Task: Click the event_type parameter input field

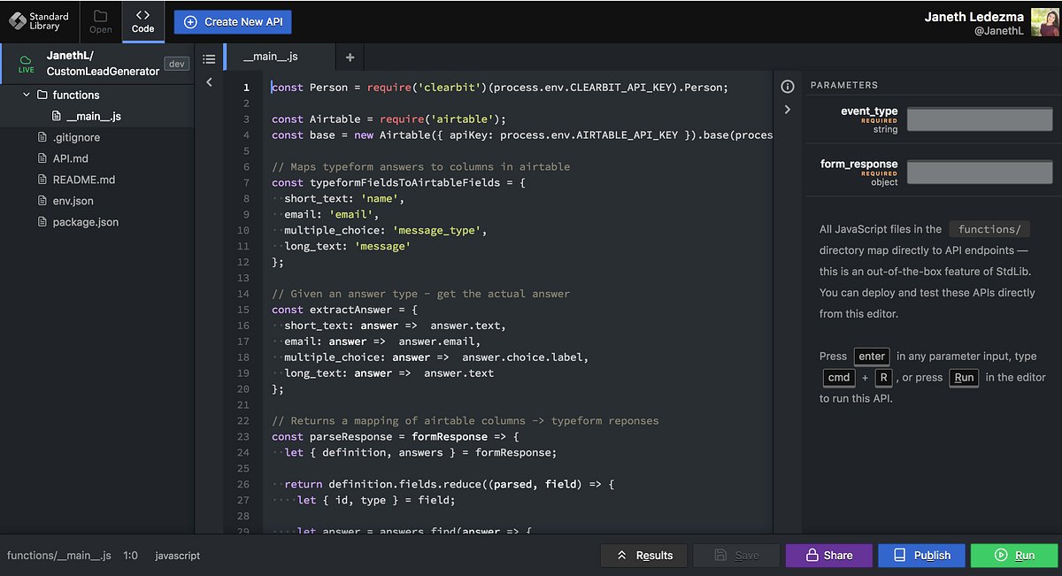Action: coord(979,119)
